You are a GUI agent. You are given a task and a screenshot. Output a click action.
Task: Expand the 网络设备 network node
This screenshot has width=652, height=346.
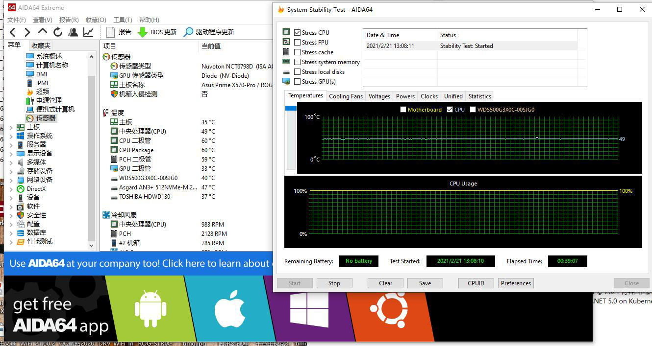[11, 180]
